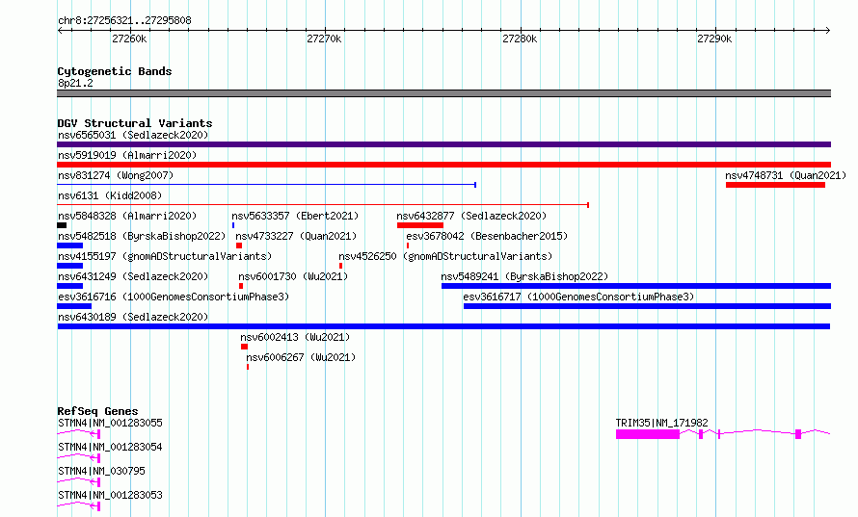
Task: Select nsv4155197 (gnomADStructuralVariants) label
Action: click(165, 256)
